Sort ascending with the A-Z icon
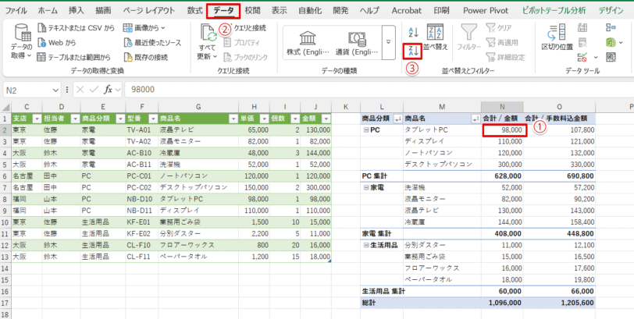 tap(414, 32)
